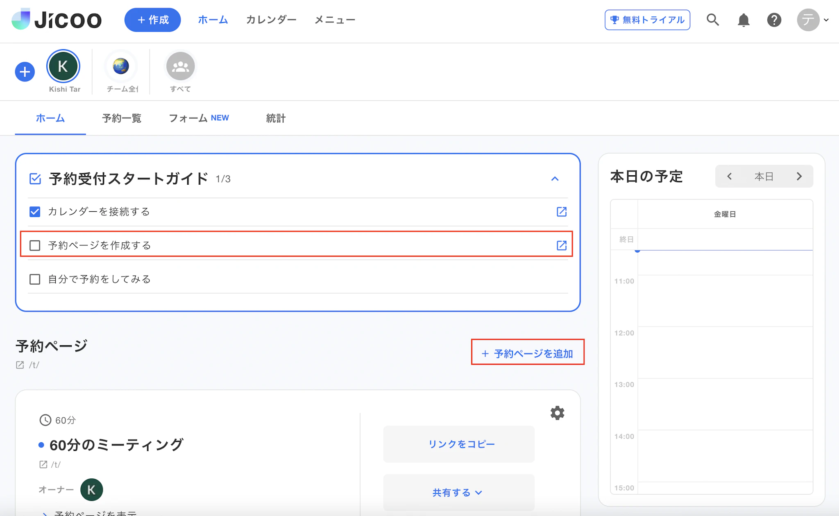Uncheck カレンダーを接続する checkbox
Viewport: 839px width, 516px height.
click(35, 212)
